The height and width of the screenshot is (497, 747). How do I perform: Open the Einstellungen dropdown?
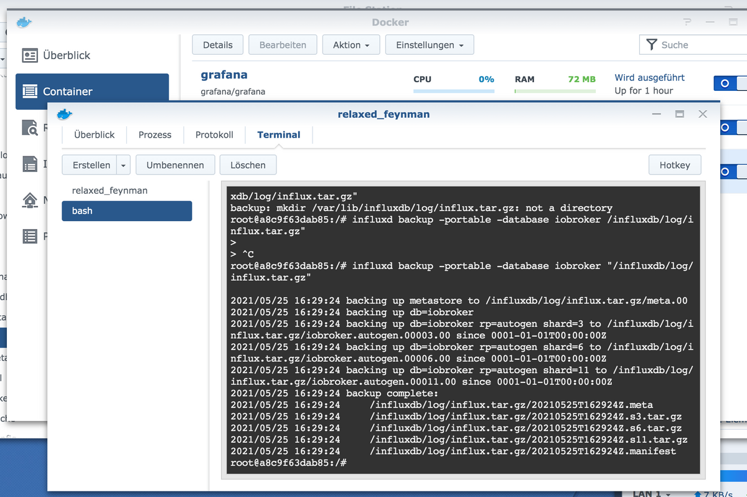coord(430,45)
